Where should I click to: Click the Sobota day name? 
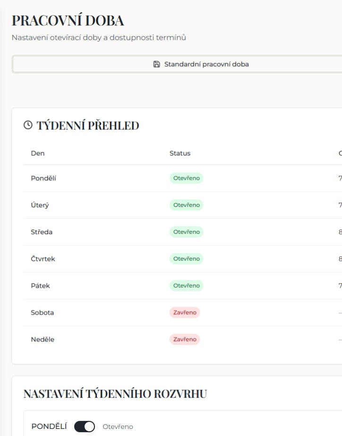43,313
